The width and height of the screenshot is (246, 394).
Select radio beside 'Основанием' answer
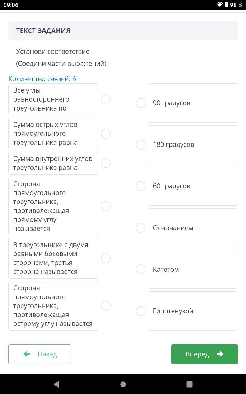point(141,228)
